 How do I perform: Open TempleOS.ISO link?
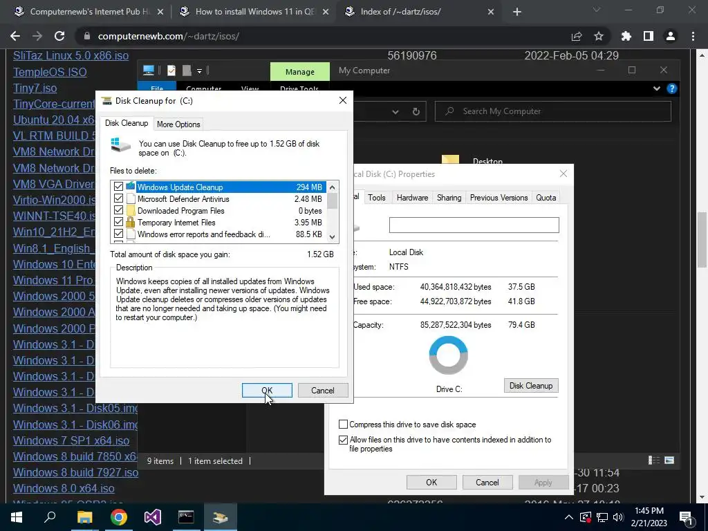click(50, 72)
